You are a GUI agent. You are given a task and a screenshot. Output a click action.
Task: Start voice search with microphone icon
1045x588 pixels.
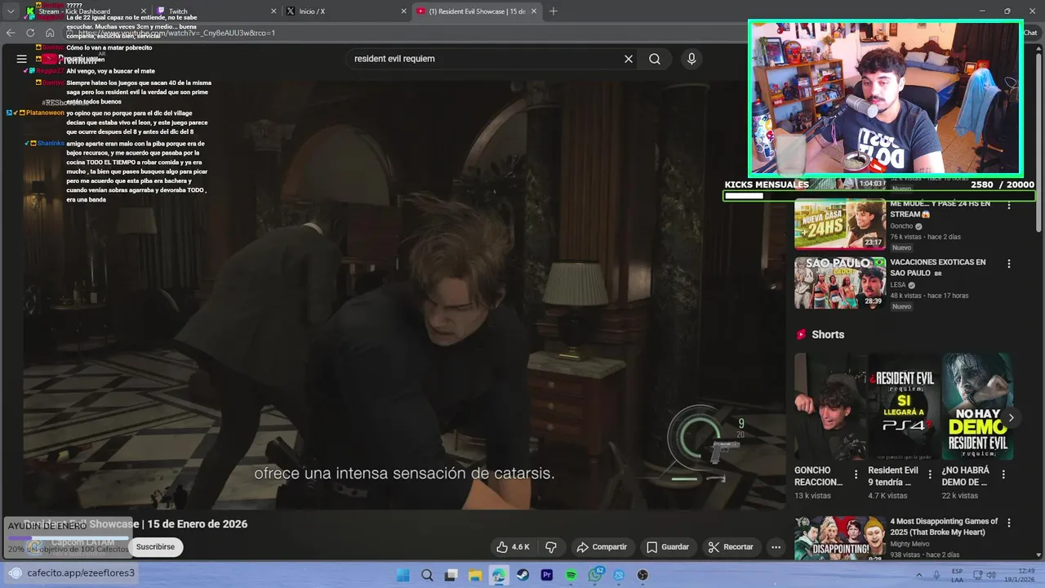tap(691, 59)
